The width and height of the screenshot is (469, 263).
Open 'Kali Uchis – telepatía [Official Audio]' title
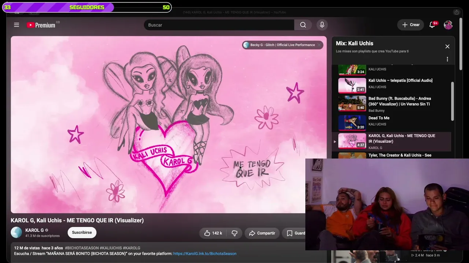(400, 80)
